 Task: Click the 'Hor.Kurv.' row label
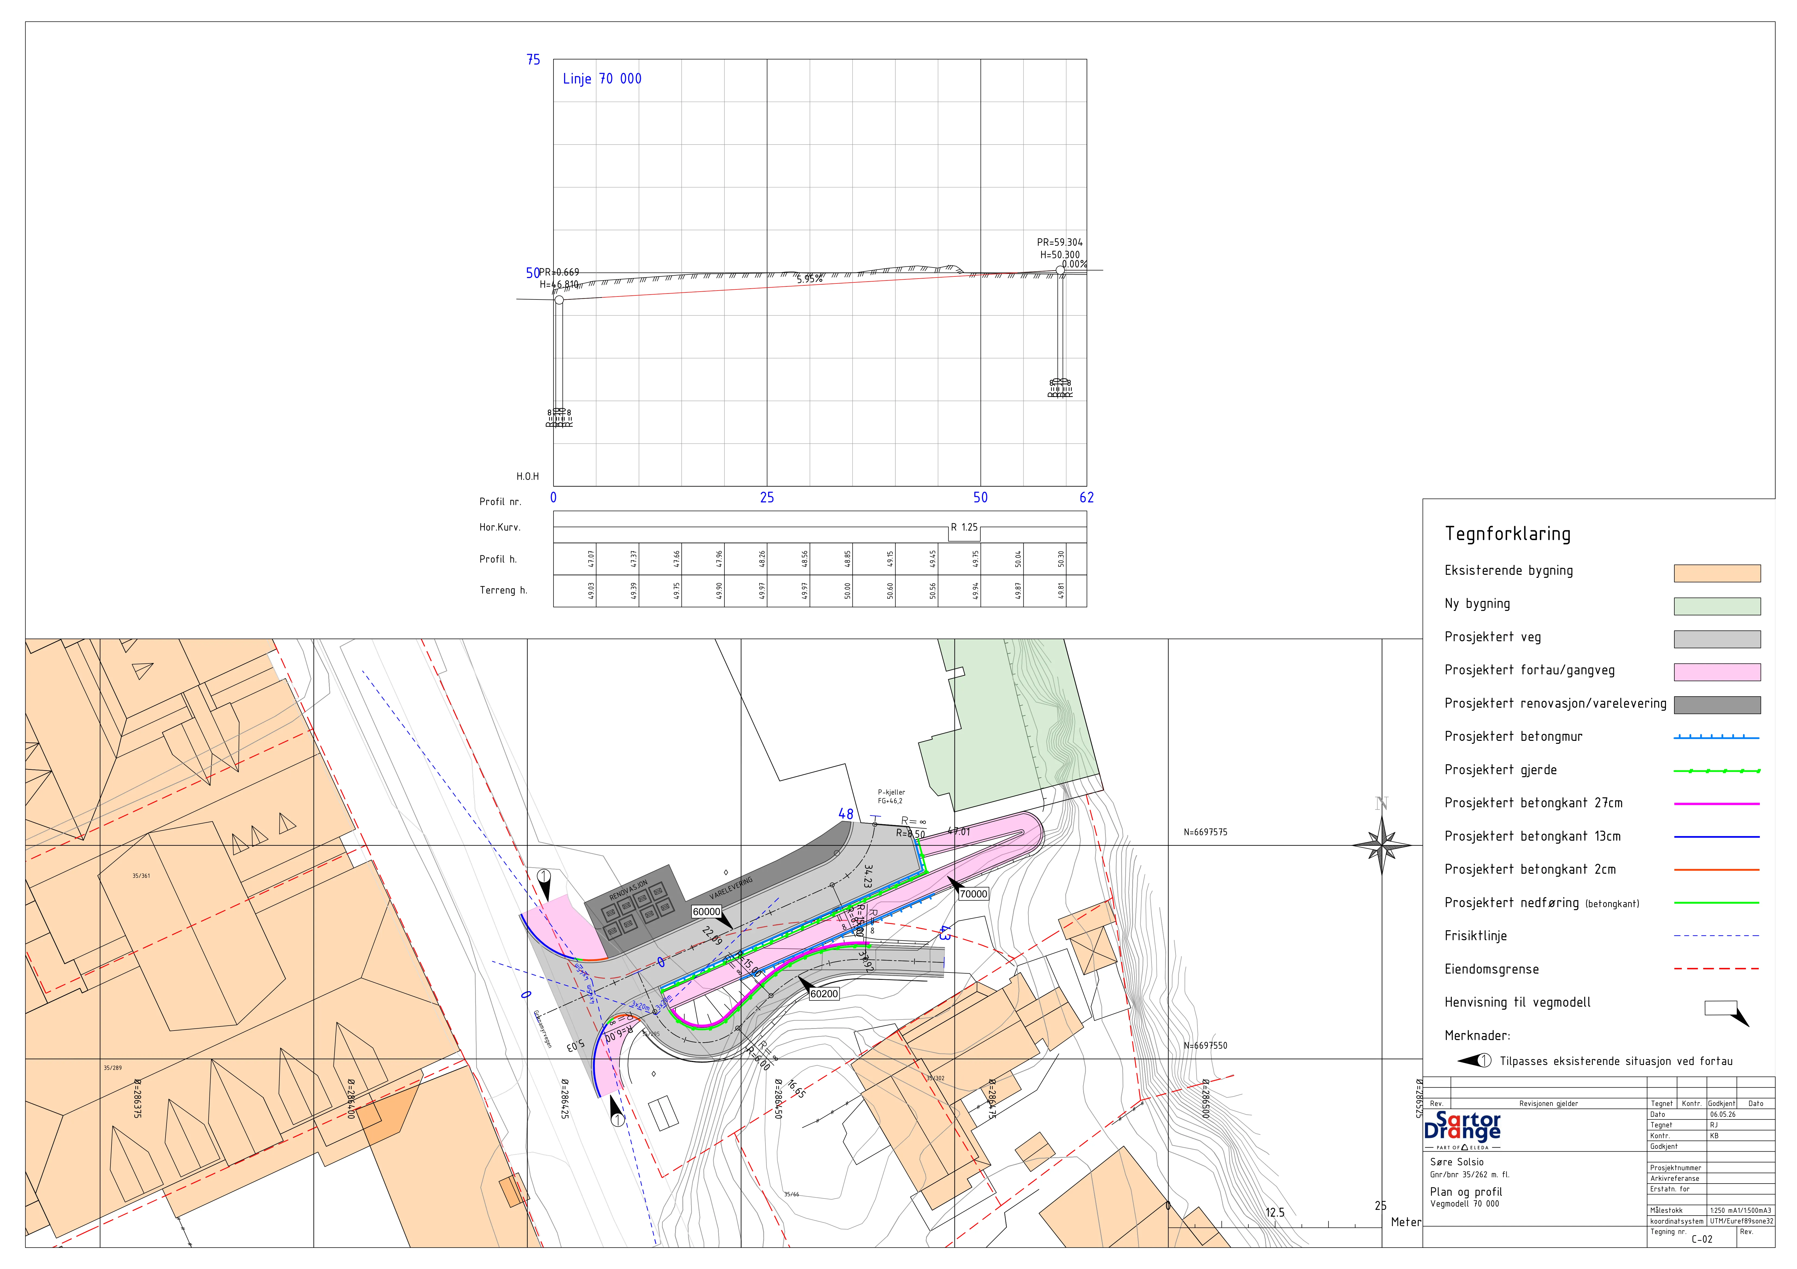click(500, 527)
